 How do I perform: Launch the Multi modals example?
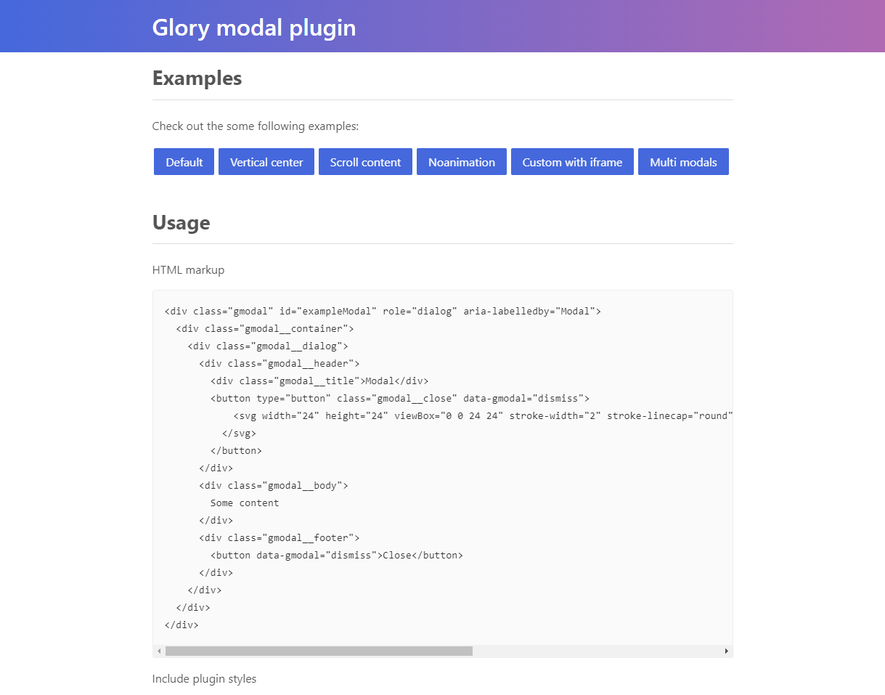tap(683, 162)
